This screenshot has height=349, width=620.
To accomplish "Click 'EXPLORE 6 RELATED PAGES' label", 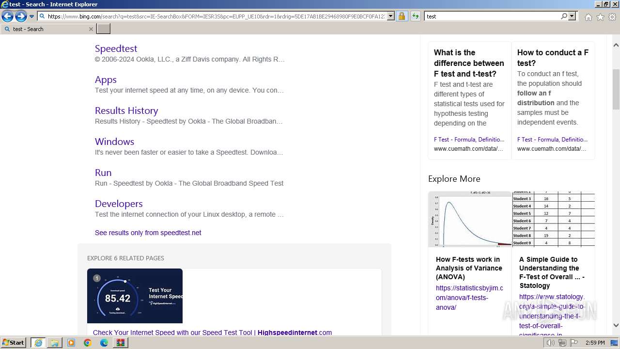I will (x=125, y=258).
